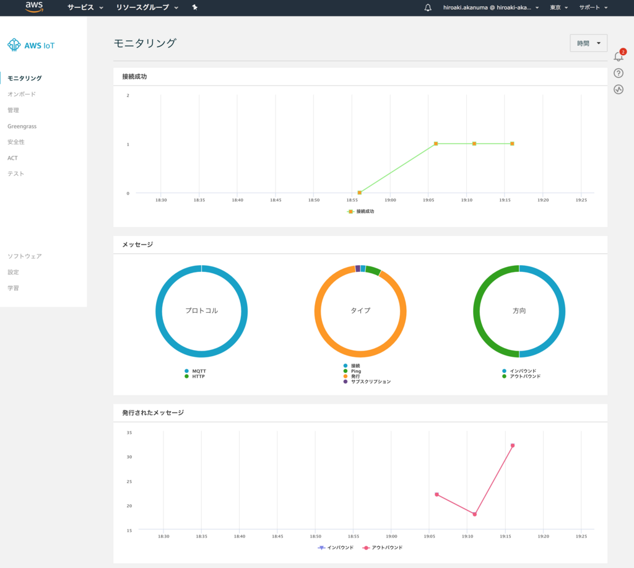Click 接続成功 data point near 19:10
This screenshot has height=568, width=634.
474,144
